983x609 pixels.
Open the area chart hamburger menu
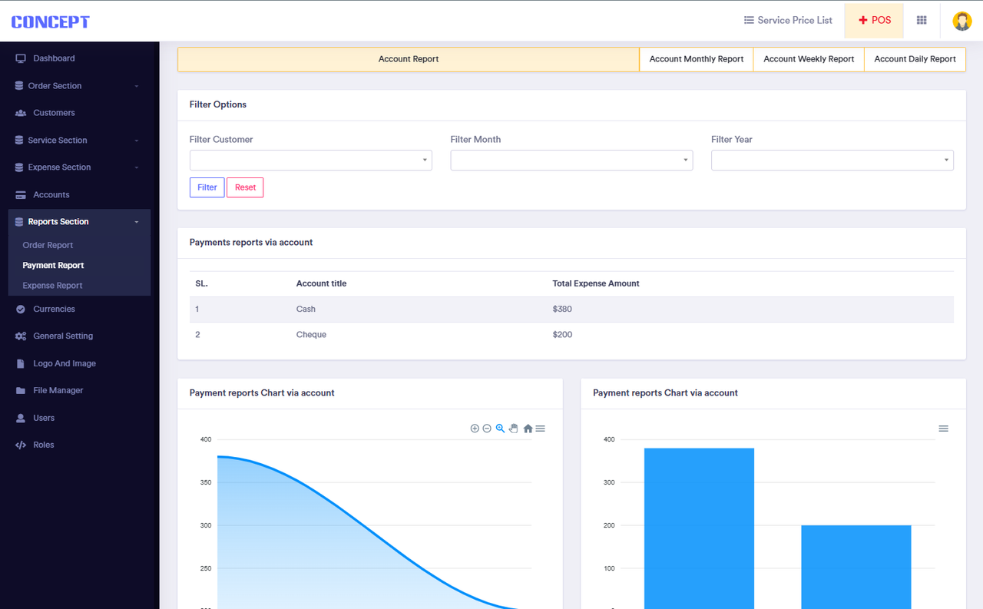pyautogui.click(x=541, y=429)
